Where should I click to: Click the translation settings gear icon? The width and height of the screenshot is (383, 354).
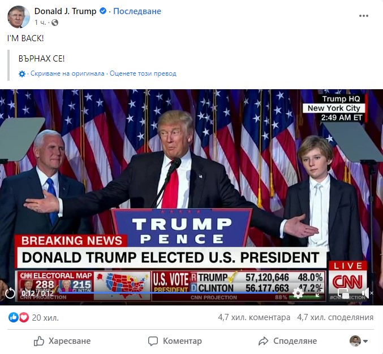(x=22, y=73)
